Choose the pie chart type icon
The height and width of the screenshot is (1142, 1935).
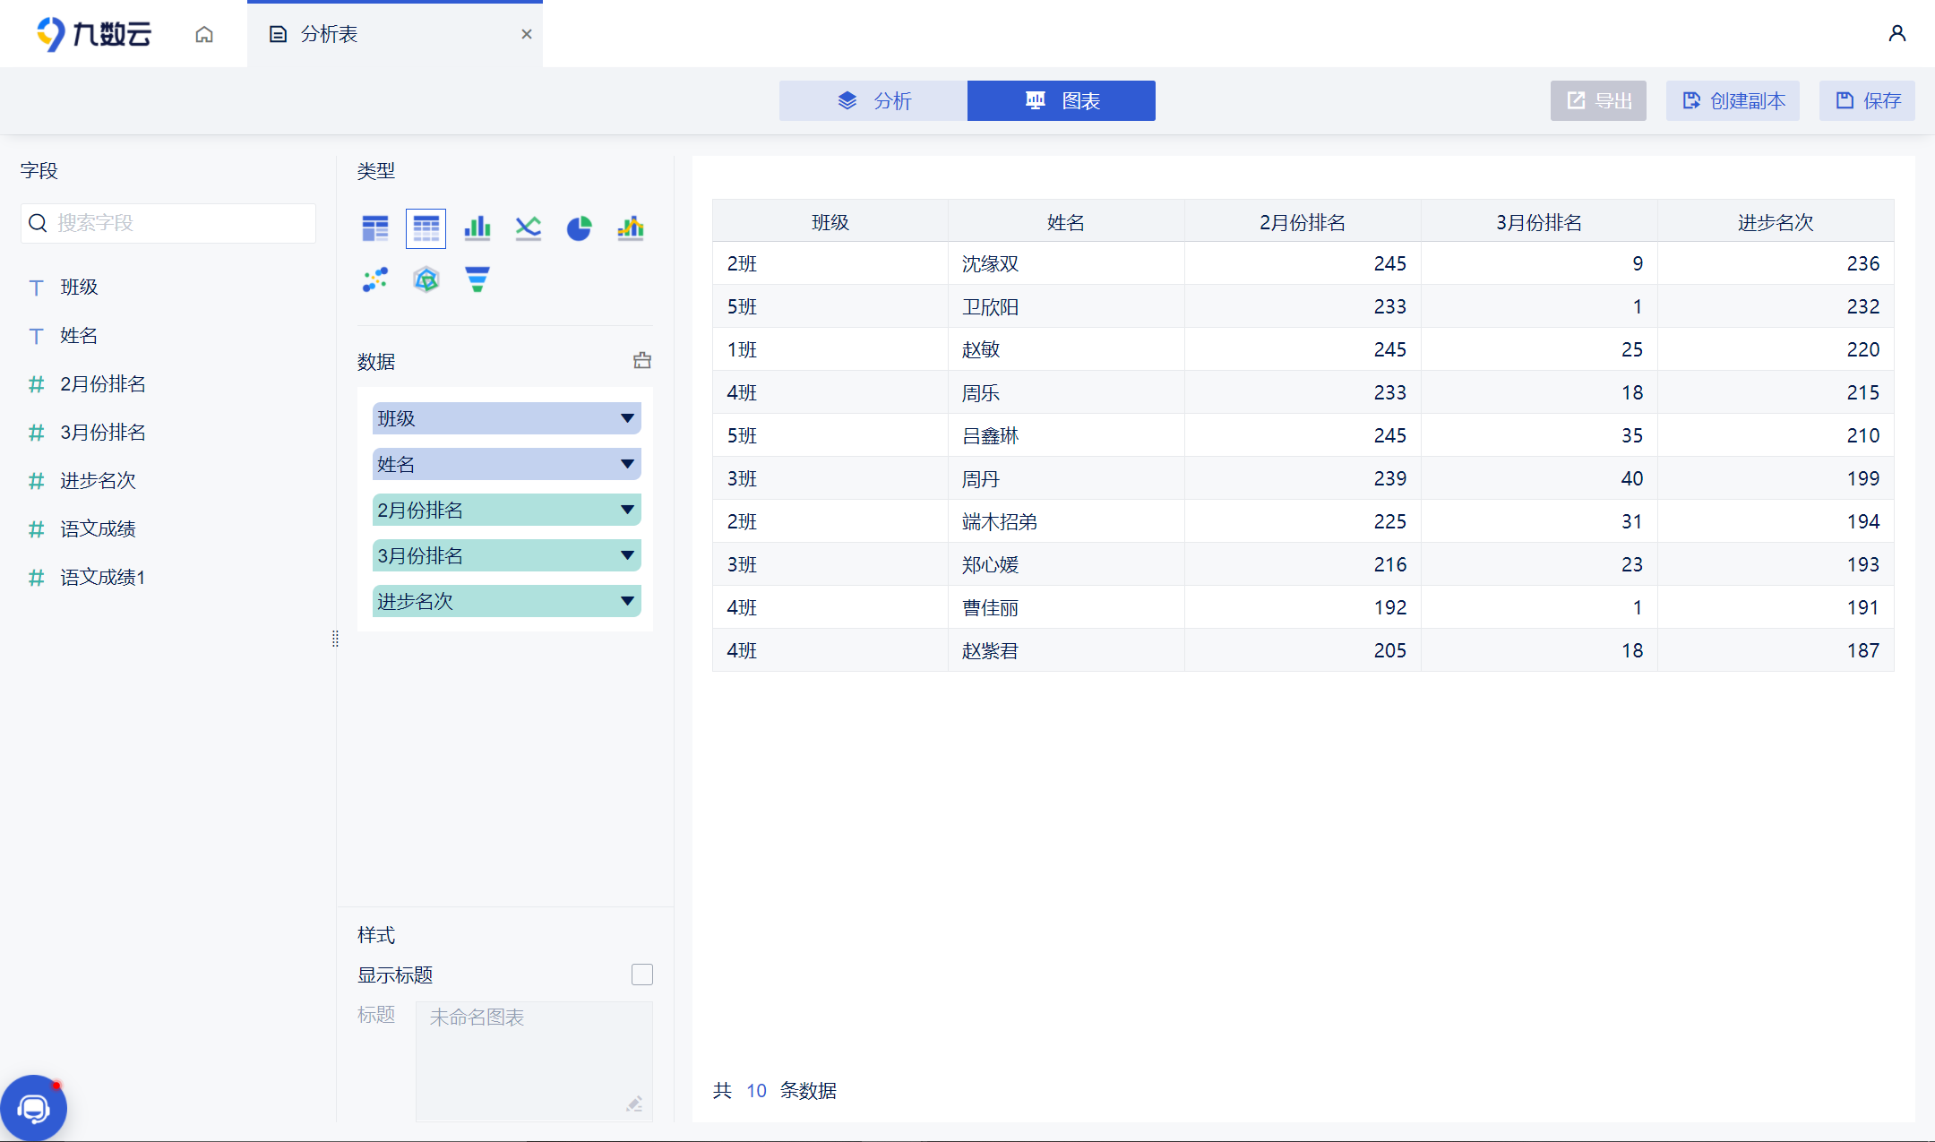[x=579, y=228]
